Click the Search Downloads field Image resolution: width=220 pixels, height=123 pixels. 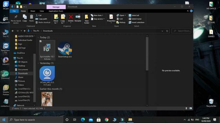181,31
